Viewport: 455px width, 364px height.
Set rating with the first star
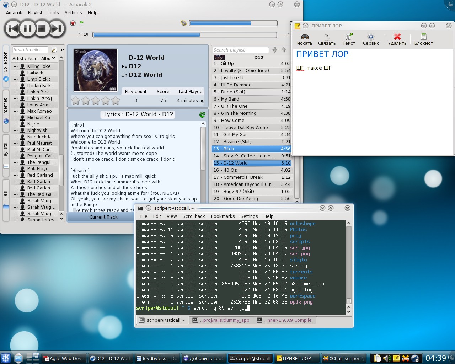coord(76,101)
